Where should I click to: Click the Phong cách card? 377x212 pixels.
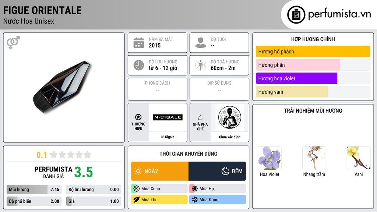click(x=158, y=89)
